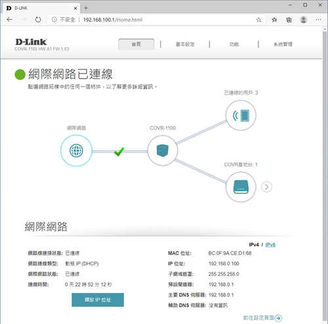This screenshot has height=324, width=328.
Task: Click the Internet globe icon in topology
Action: pyautogui.click(x=76, y=150)
